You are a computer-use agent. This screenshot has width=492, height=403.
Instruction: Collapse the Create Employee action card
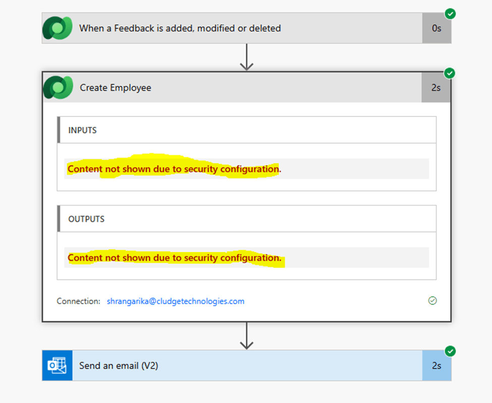116,88
